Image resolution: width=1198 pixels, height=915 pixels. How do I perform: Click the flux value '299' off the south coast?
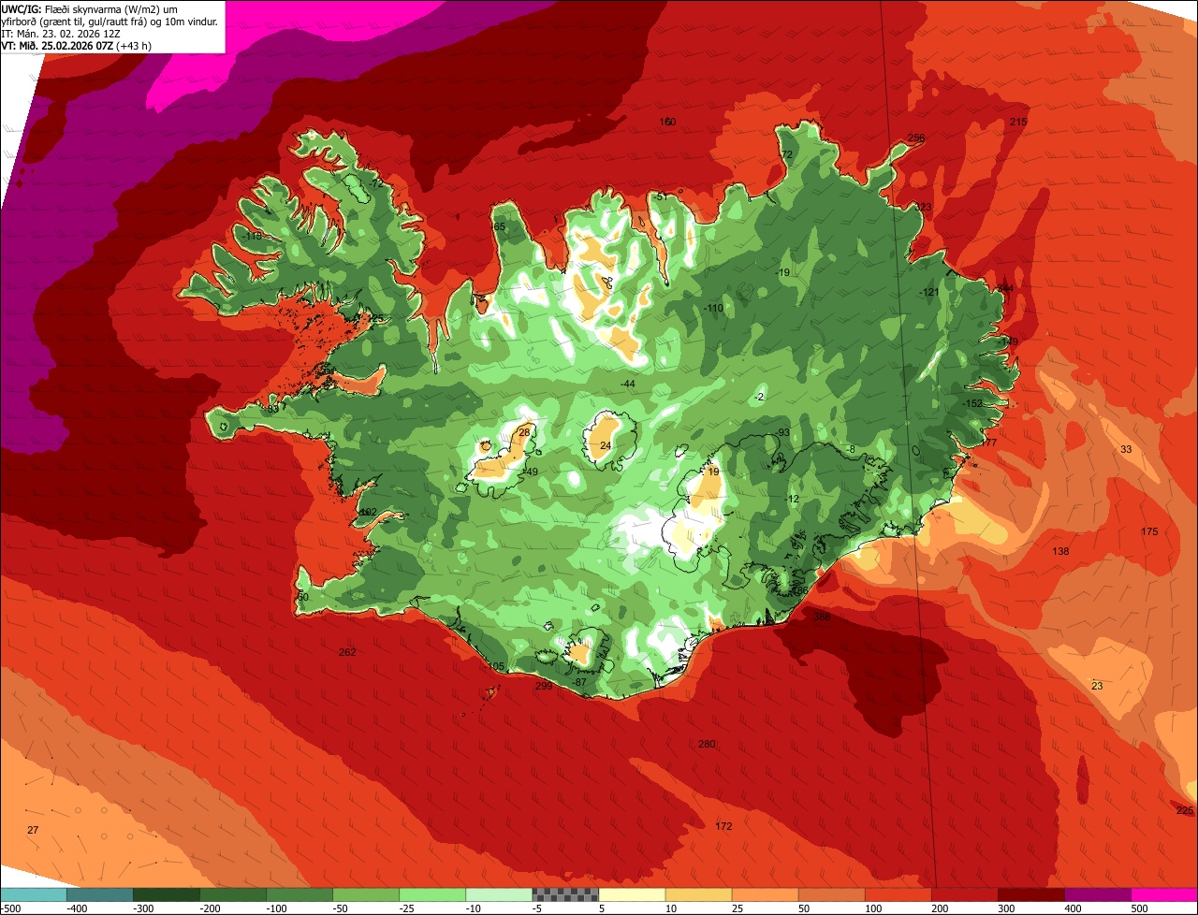tap(544, 687)
